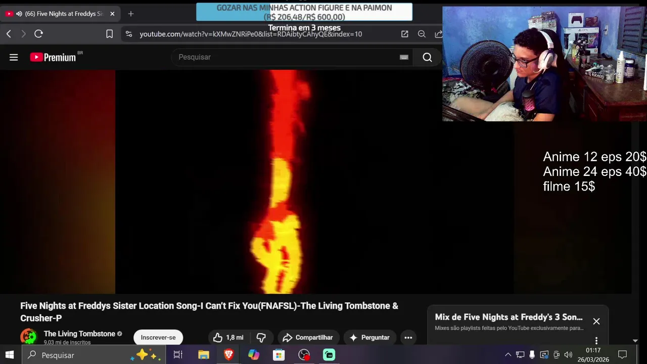Subscribe with the Inscrever-se button
The width and height of the screenshot is (647, 364).
click(x=158, y=337)
